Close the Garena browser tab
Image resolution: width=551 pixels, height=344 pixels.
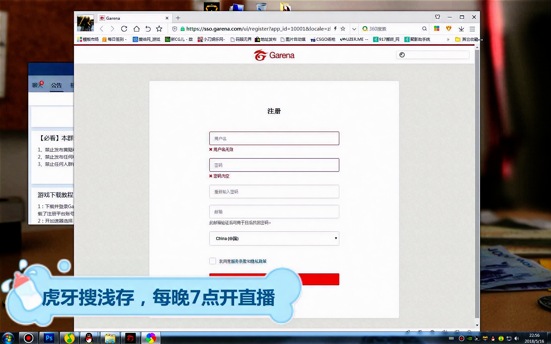[x=167, y=18]
